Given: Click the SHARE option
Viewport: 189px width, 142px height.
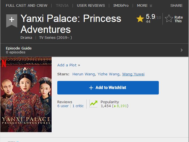Looking at the screenshot, I should [176, 5].
